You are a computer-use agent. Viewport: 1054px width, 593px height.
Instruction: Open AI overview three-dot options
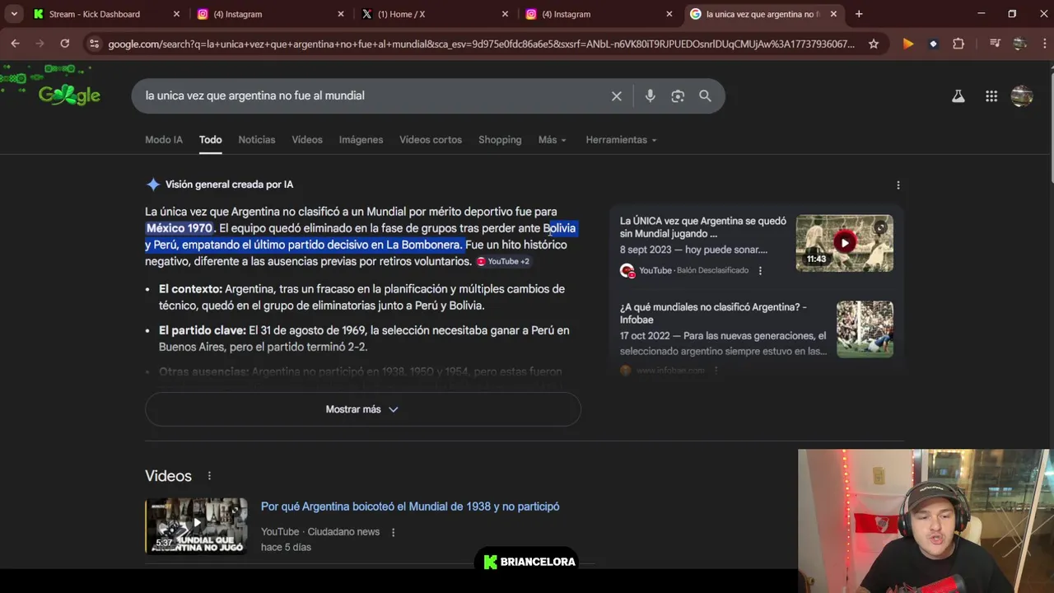(x=898, y=185)
